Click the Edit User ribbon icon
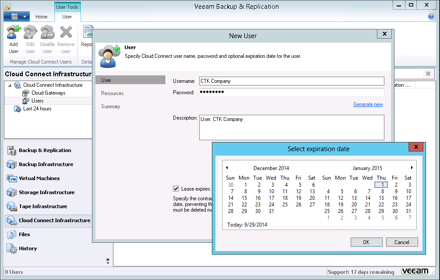Image resolution: width=440 pixels, height=280 pixels. coord(30,39)
